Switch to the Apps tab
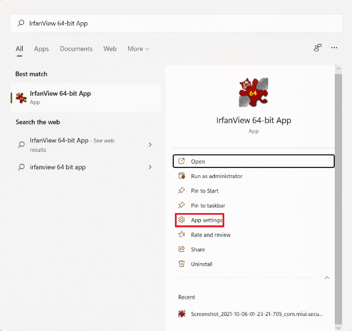This screenshot has height=331, width=352. click(x=42, y=49)
